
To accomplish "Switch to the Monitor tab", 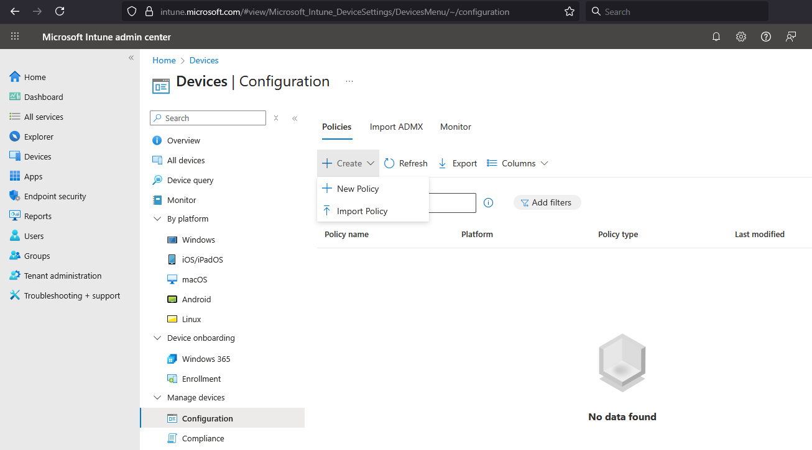I will tap(456, 127).
